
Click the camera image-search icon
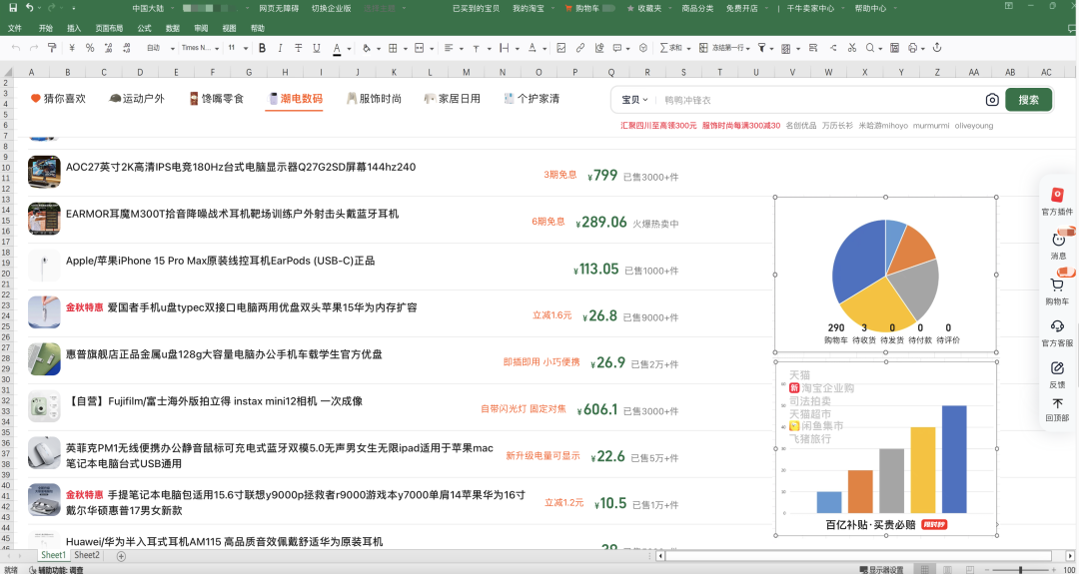pos(992,100)
